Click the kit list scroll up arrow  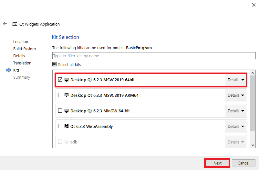(253, 73)
